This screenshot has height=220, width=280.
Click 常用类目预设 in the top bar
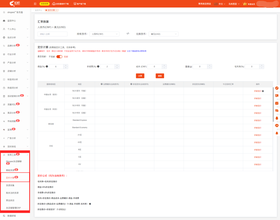pos(205,4)
